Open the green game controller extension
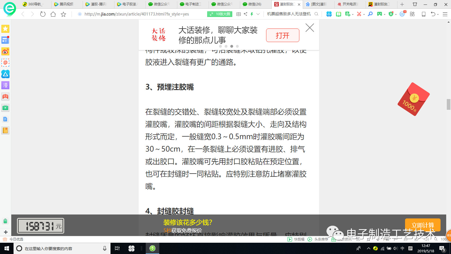Viewport: 451px width, 254px height. pyautogui.click(x=379, y=14)
